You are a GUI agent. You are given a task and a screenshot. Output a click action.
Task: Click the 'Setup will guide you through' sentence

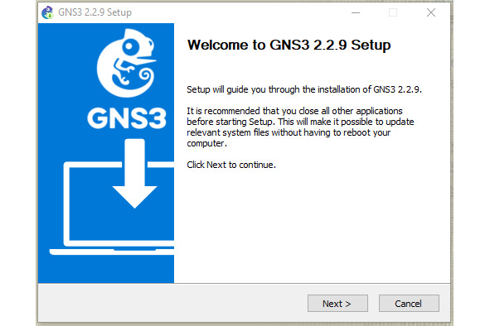tap(304, 89)
